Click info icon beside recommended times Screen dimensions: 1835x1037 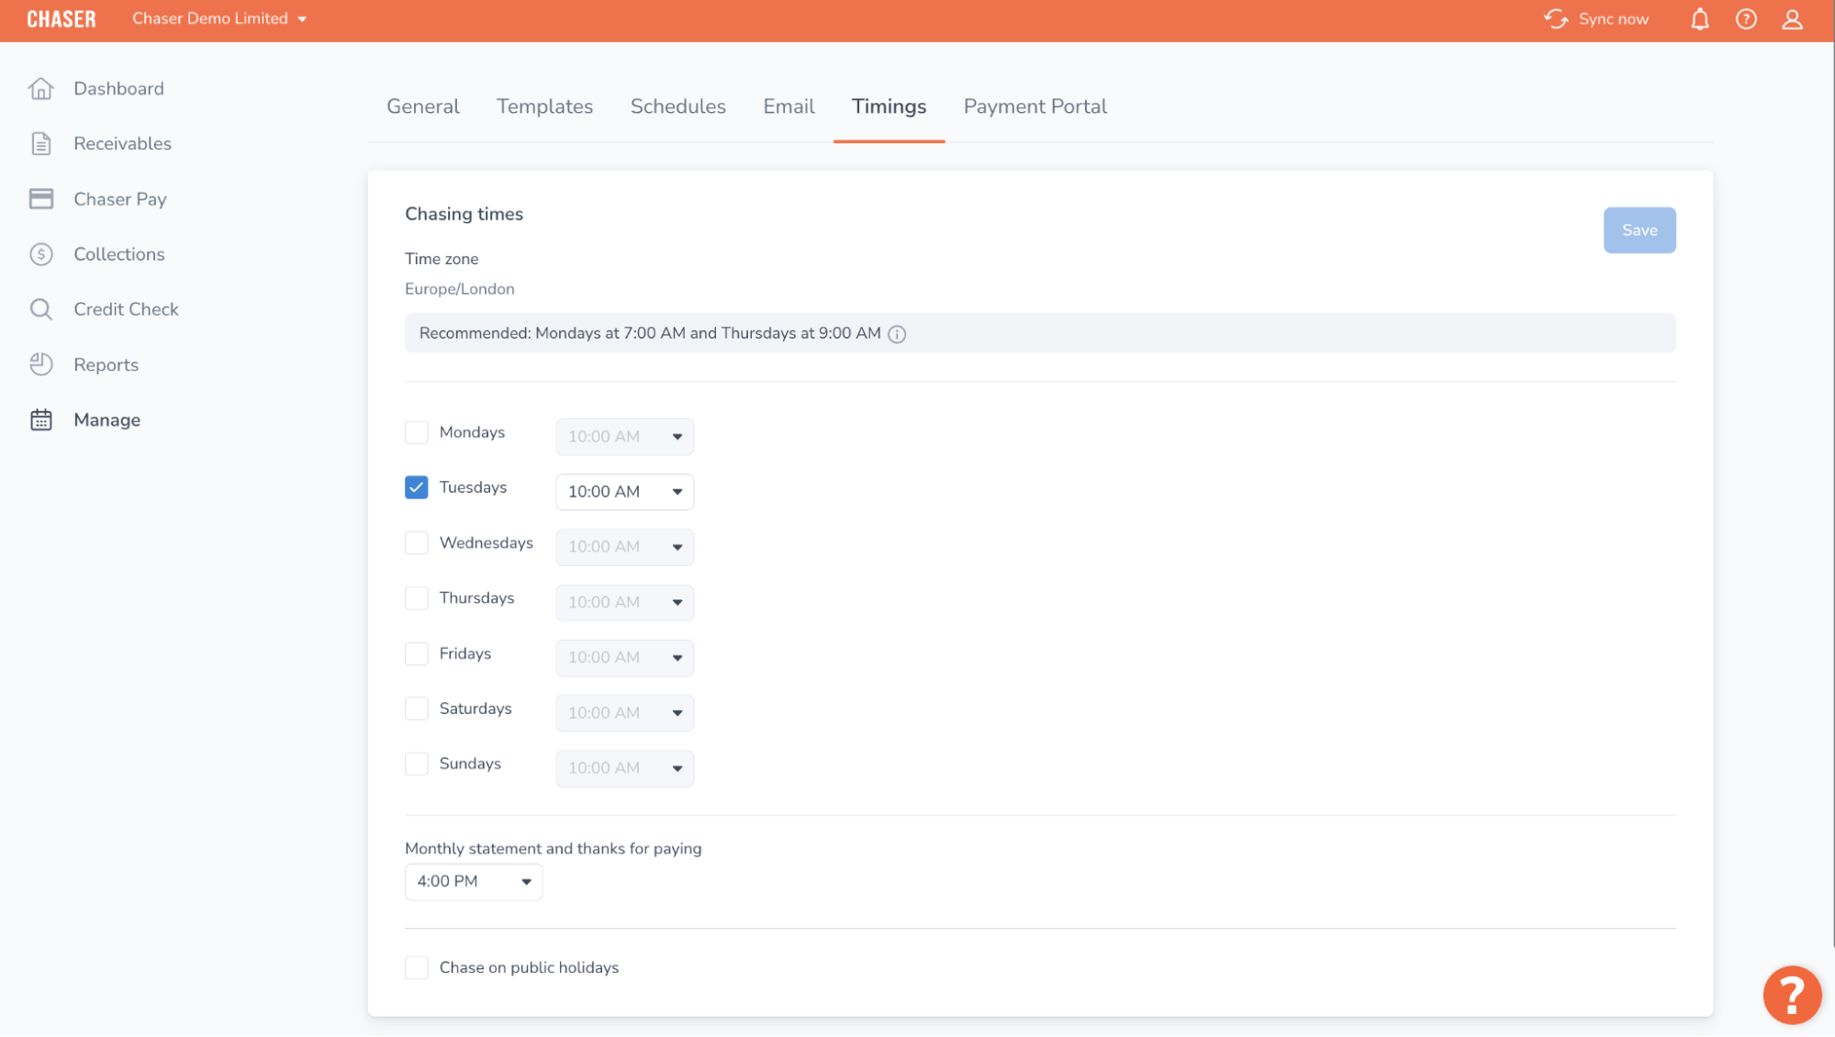[897, 334]
